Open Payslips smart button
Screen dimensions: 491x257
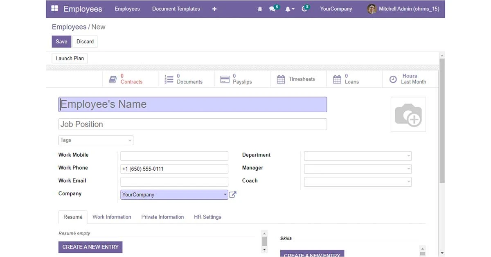[x=225, y=79]
